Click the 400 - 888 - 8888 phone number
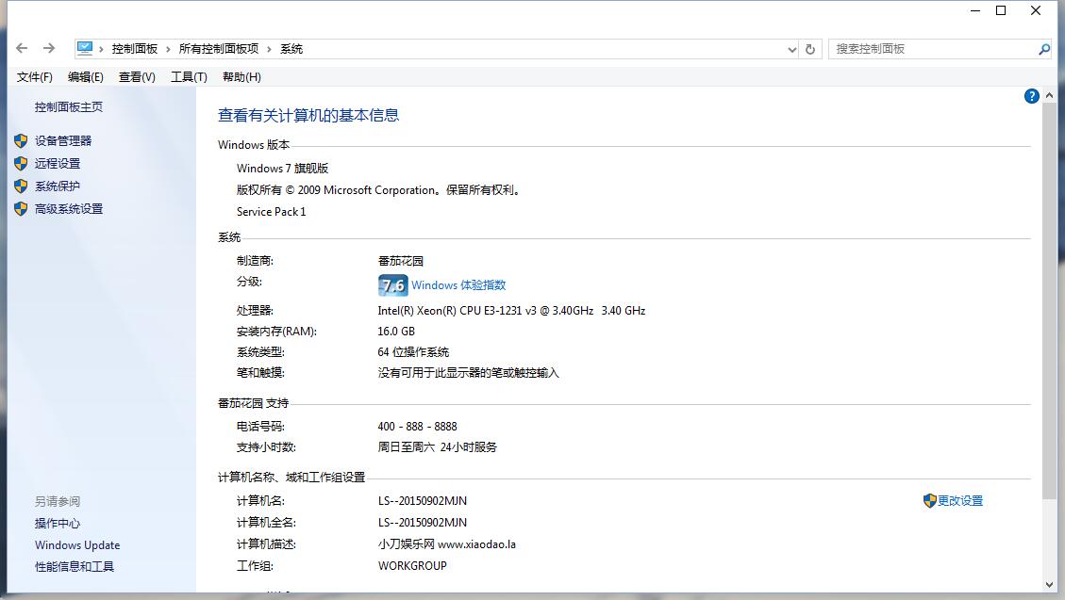The height and width of the screenshot is (600, 1065). (x=417, y=427)
